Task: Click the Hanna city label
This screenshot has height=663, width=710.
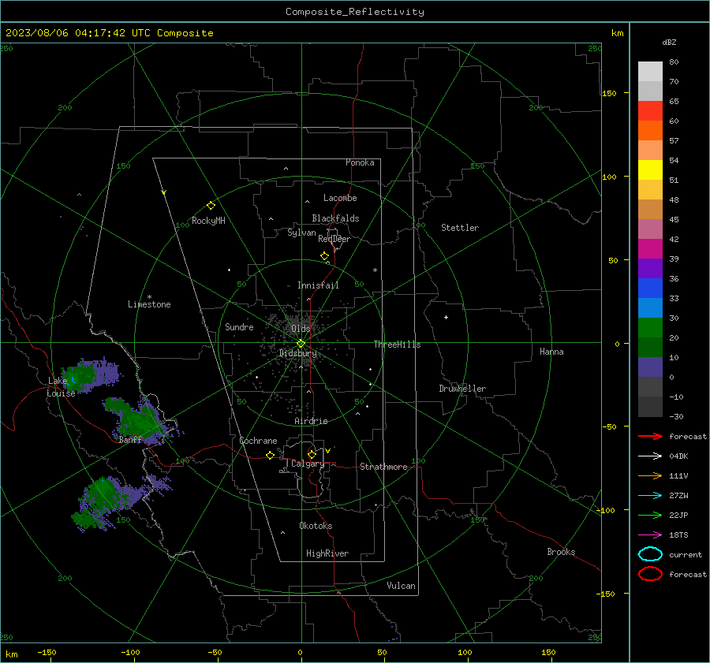Action: click(x=551, y=352)
